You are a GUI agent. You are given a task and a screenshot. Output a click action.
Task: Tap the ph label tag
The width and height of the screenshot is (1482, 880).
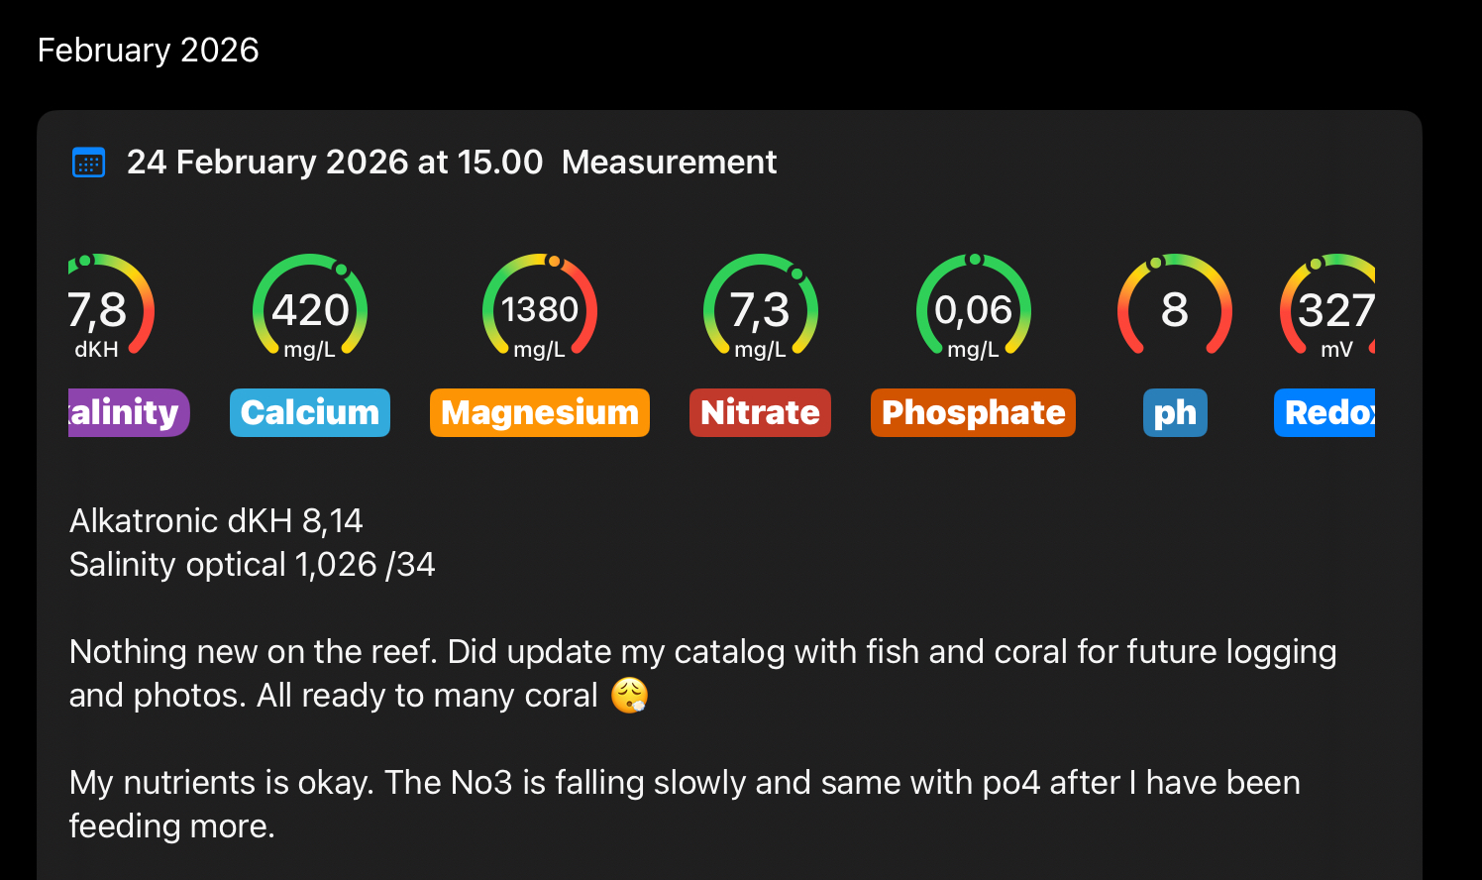[x=1175, y=413]
